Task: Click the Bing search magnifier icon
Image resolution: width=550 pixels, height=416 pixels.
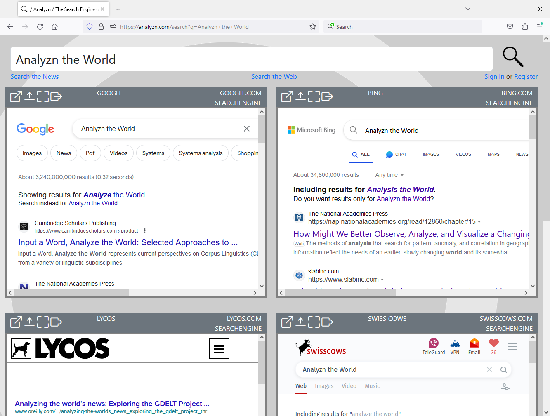Action: 354,130
